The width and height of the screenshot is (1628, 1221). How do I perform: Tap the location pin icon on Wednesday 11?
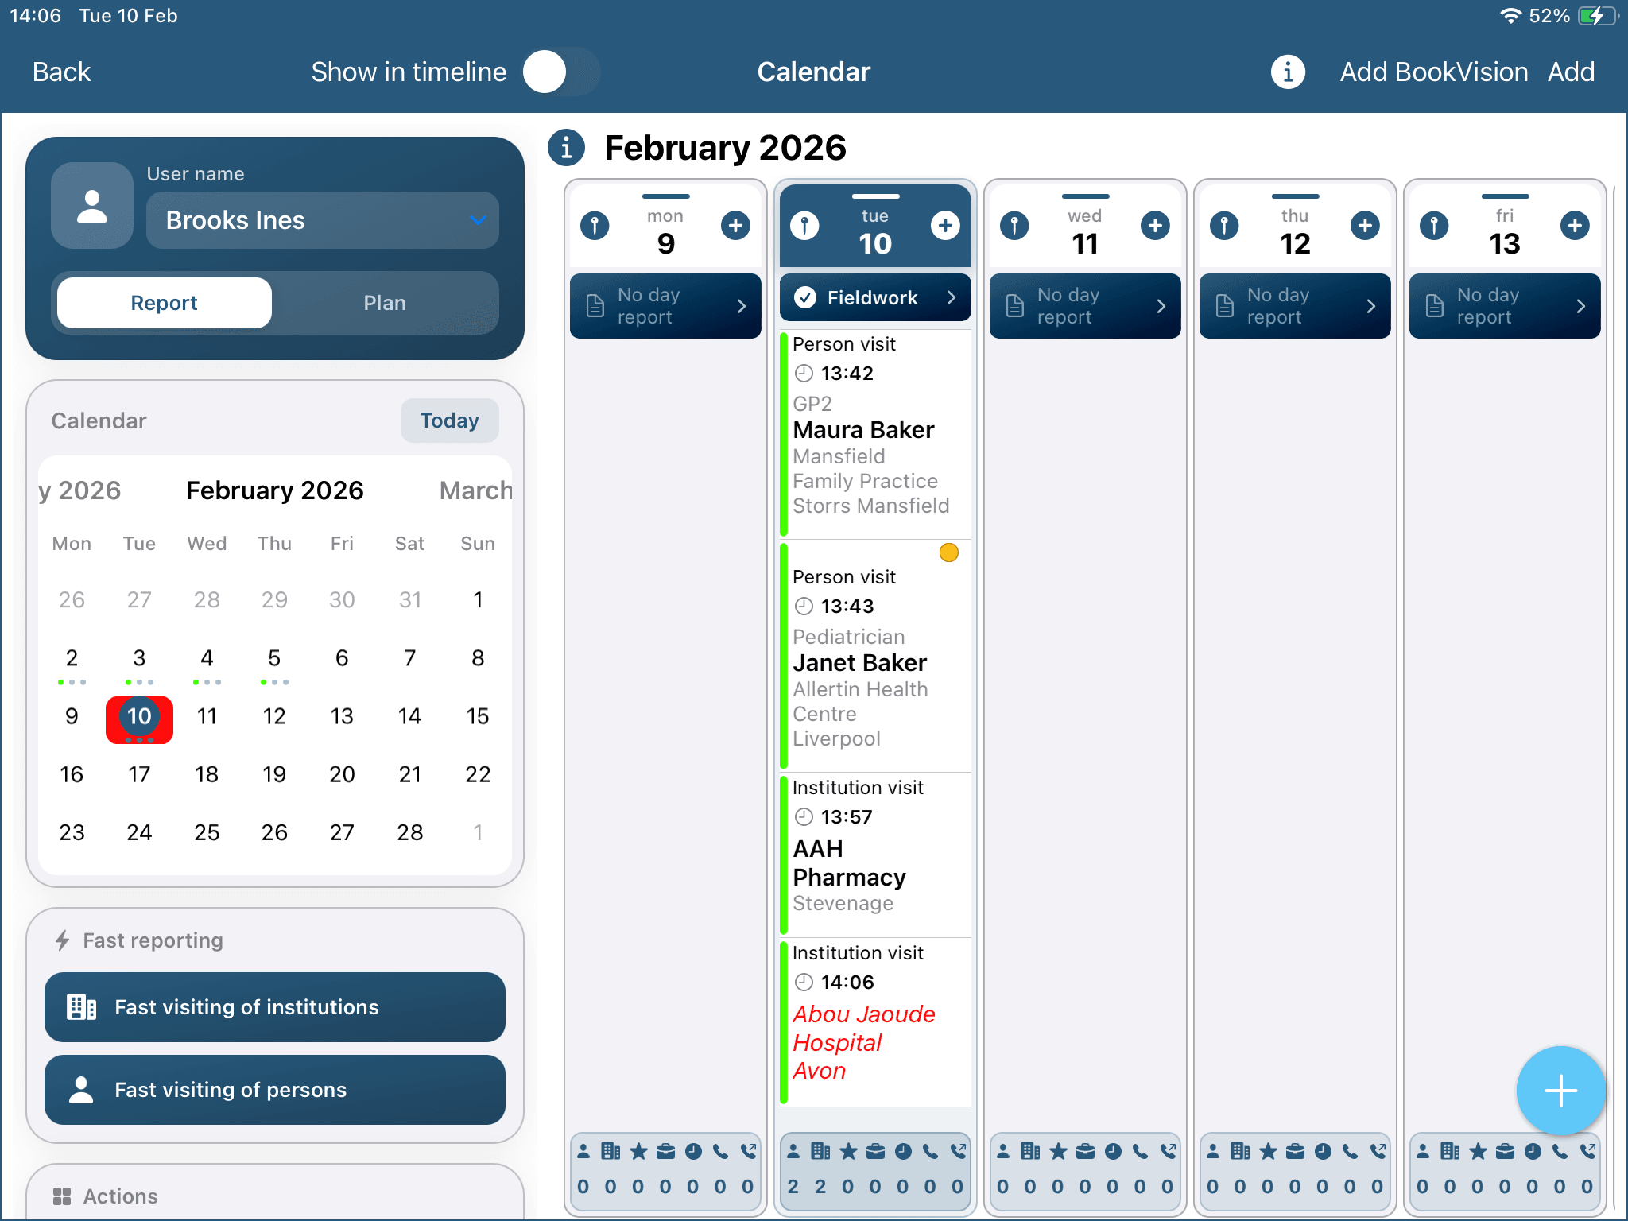pos(1014,226)
